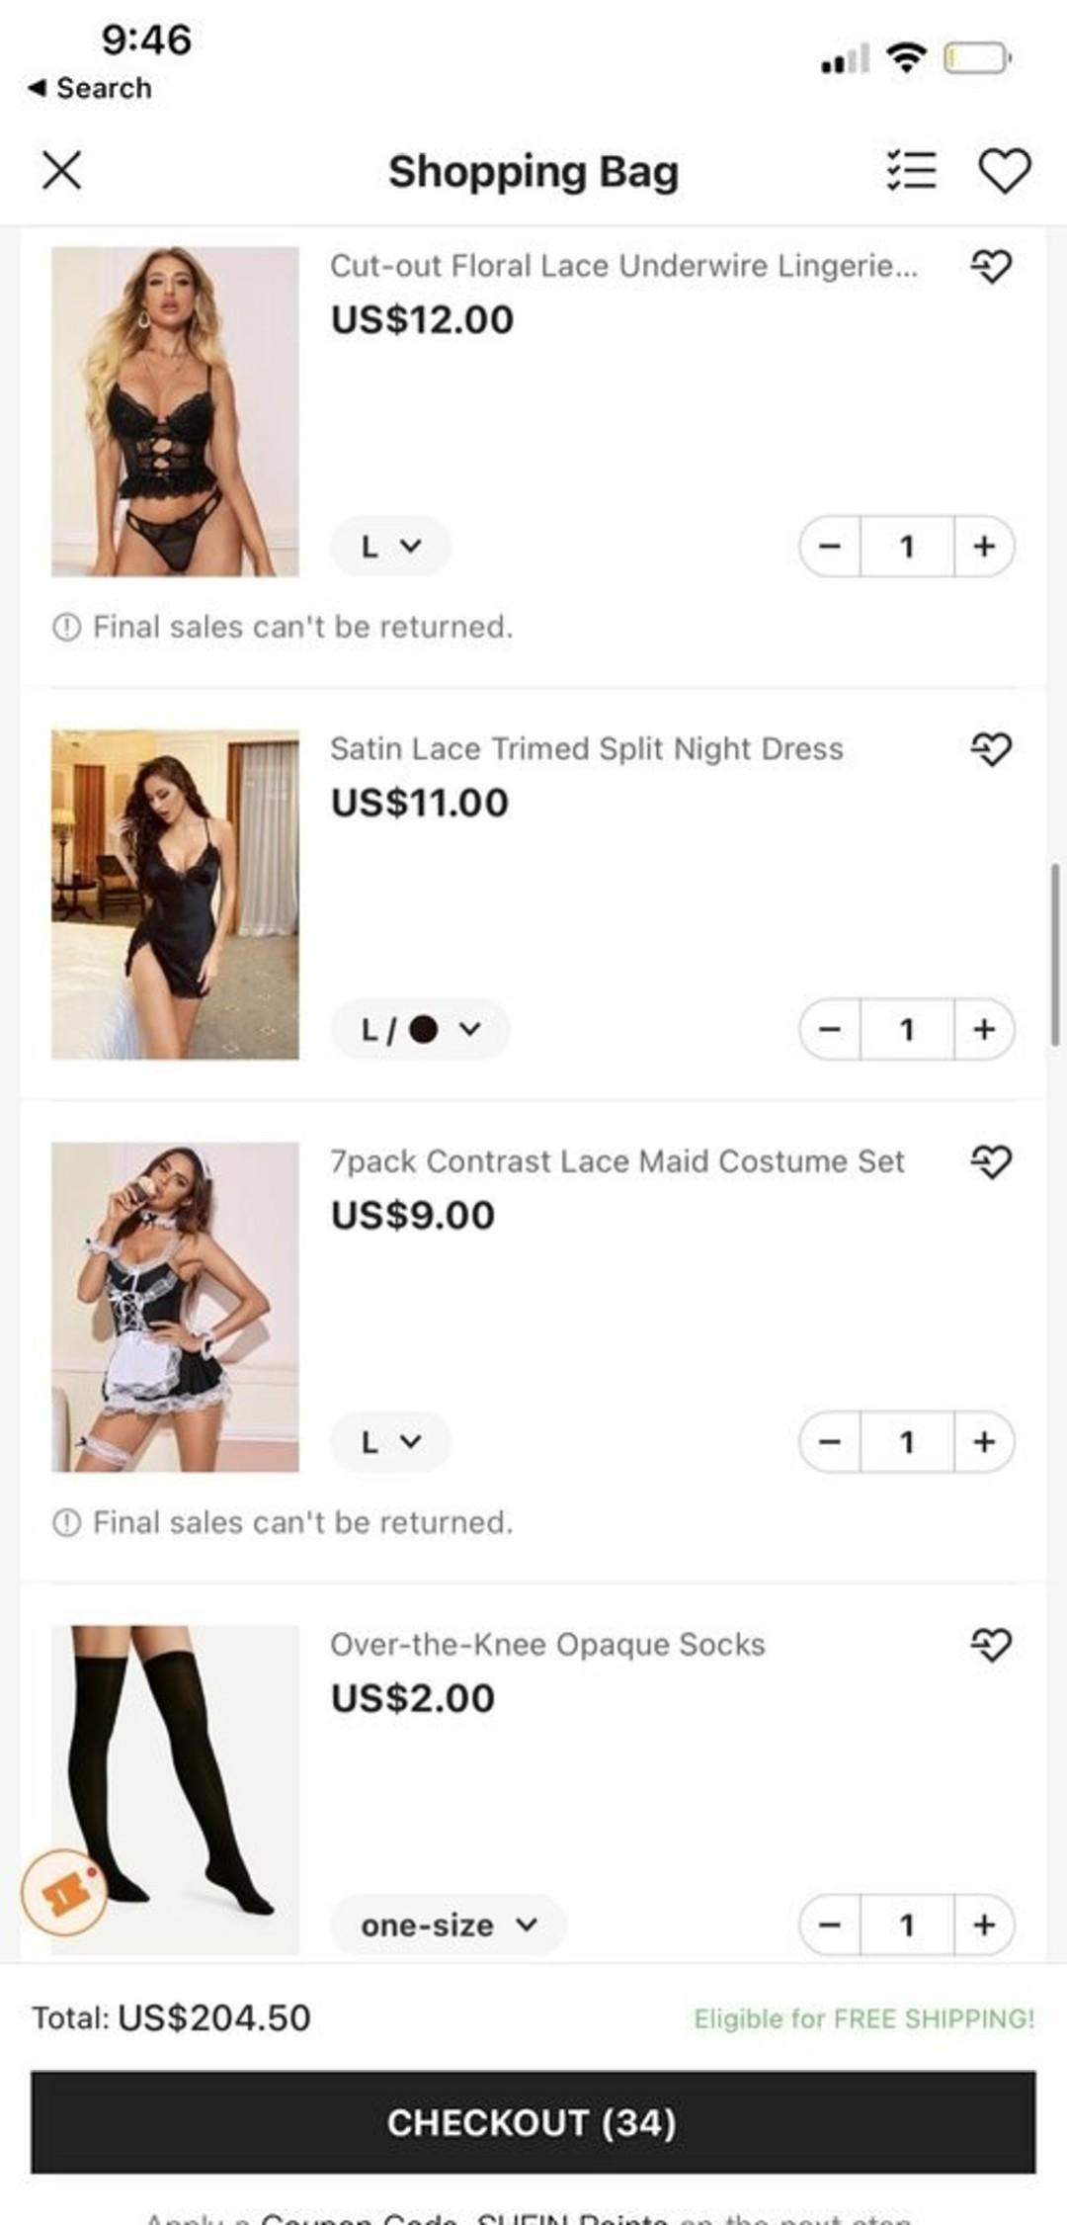Move Satin Lace Night Dress to wishlist
Viewport: 1067px width, 2225px height.
coord(991,749)
